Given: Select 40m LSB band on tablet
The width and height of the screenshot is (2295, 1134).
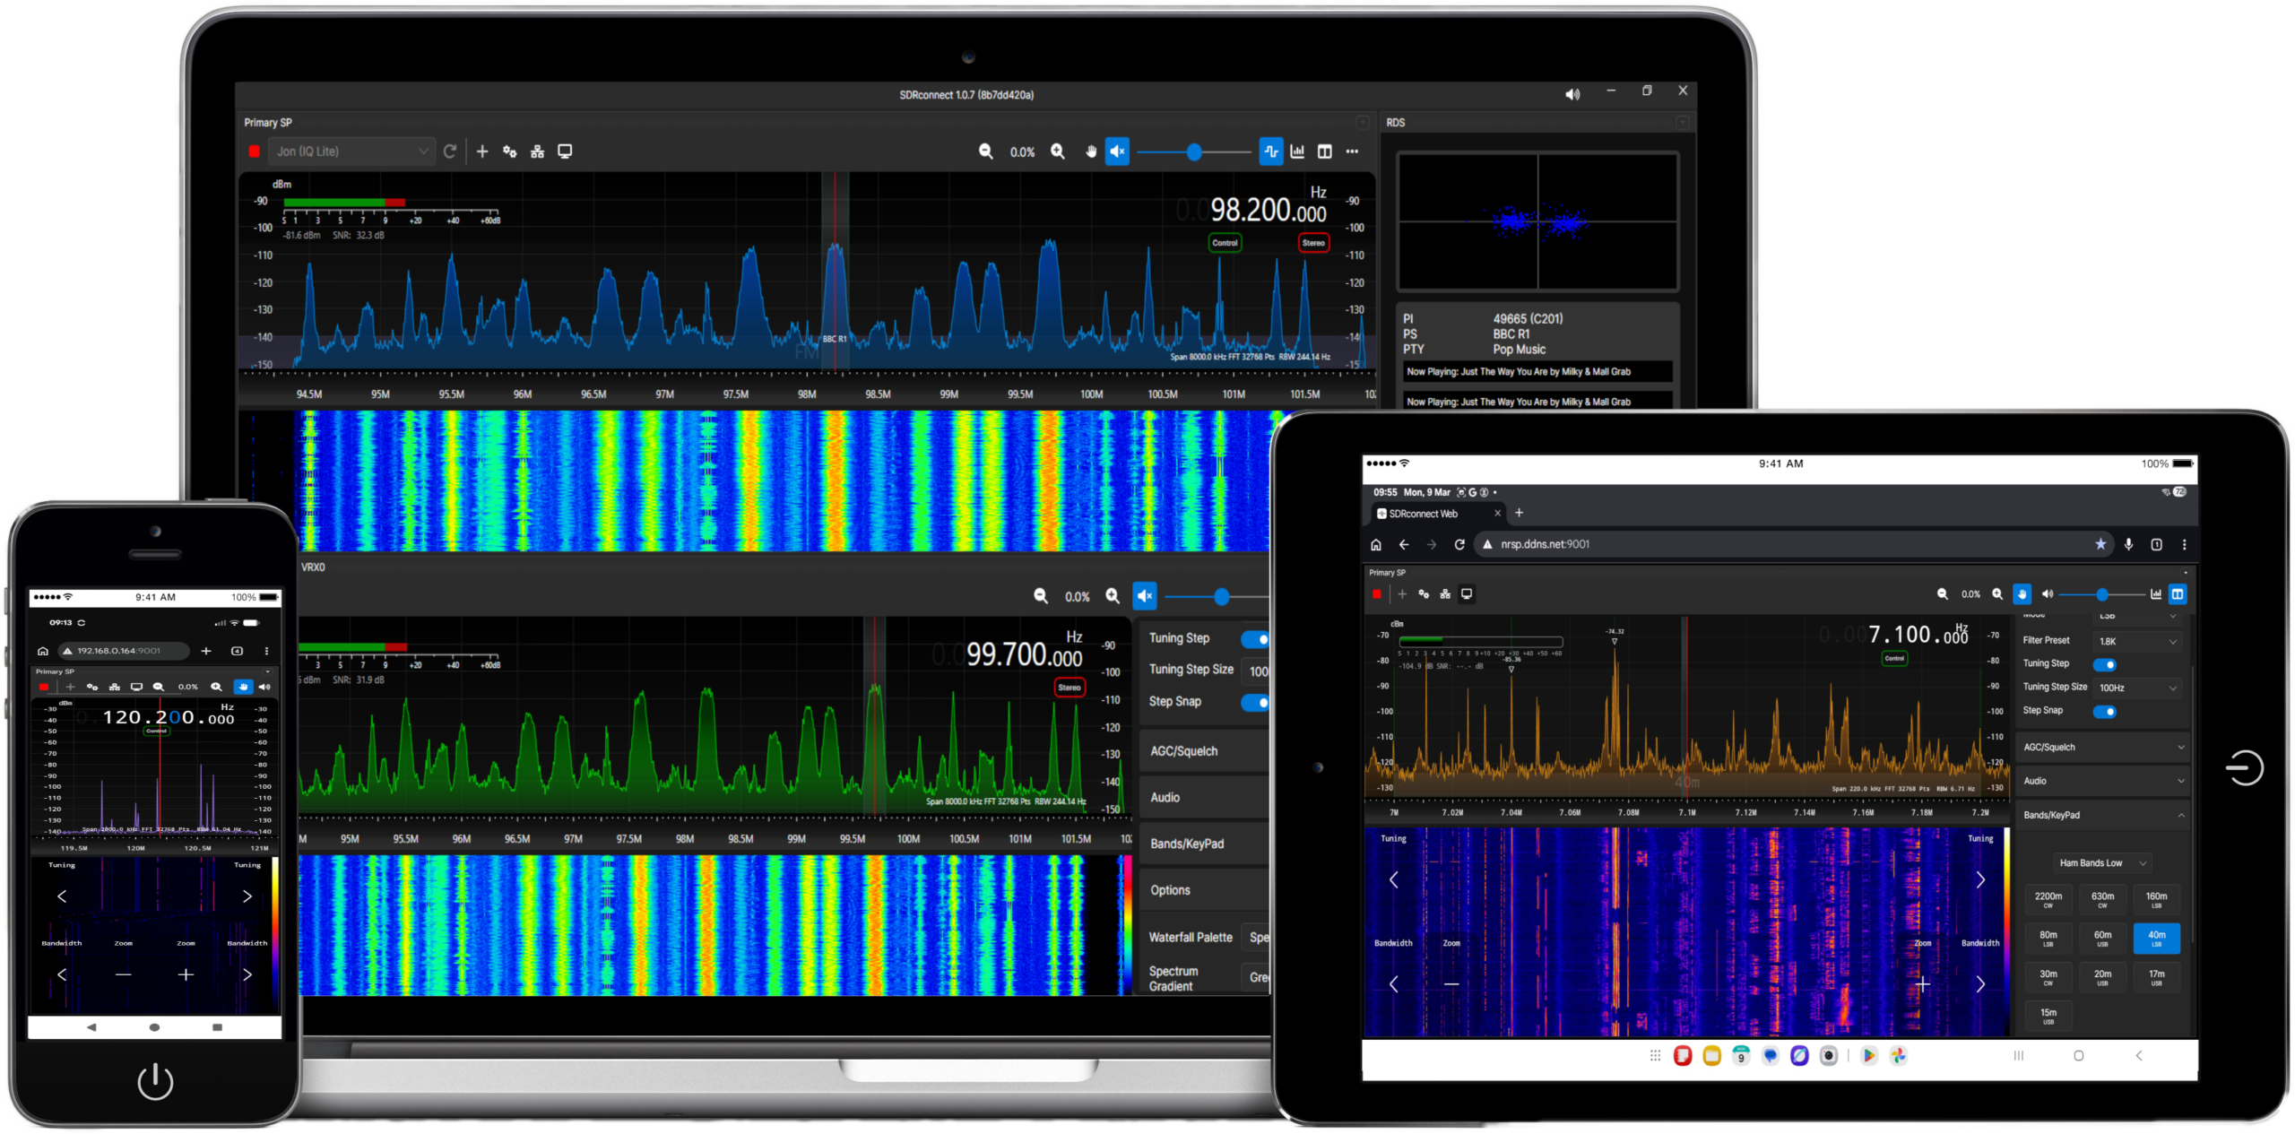Looking at the screenshot, I should point(2157,938).
